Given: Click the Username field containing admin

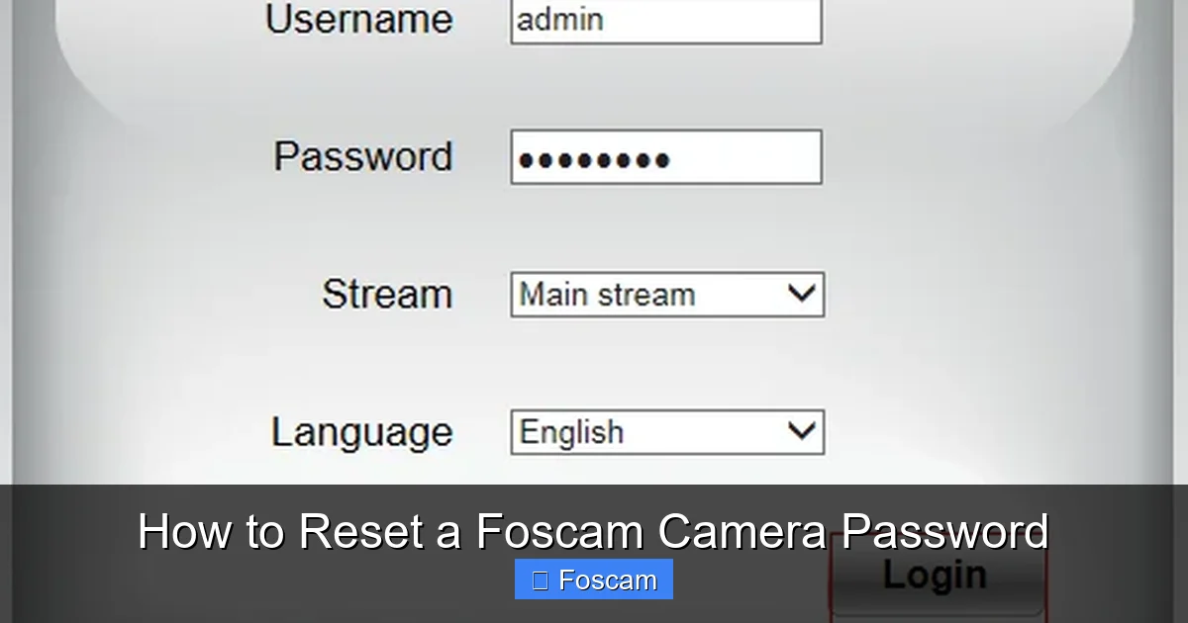Looking at the screenshot, I should tap(665, 20).
